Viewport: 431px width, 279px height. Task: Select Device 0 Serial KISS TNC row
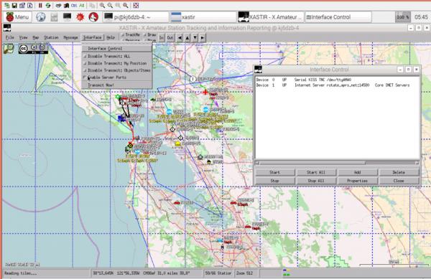tap(304, 80)
